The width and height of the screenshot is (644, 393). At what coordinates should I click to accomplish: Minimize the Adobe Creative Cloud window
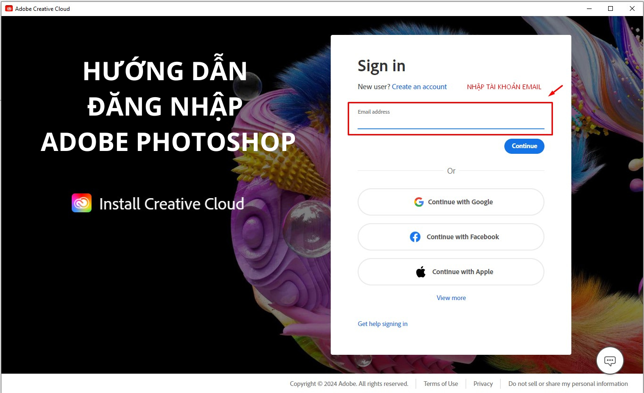coord(589,8)
